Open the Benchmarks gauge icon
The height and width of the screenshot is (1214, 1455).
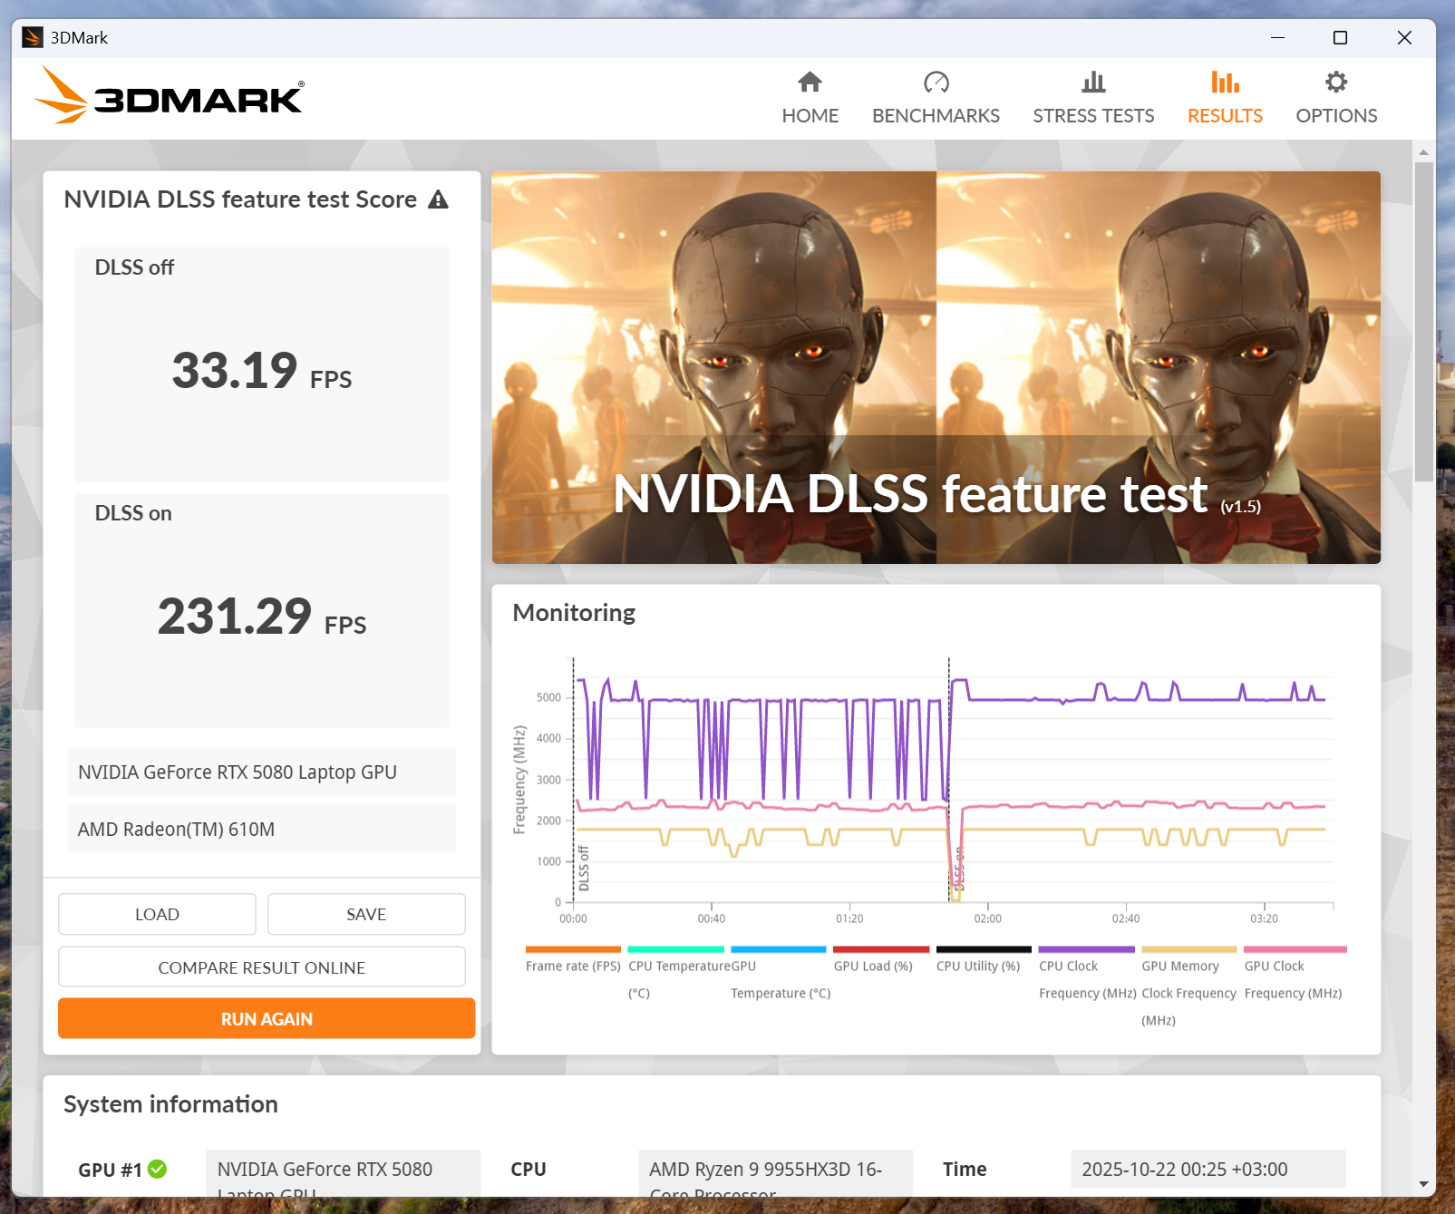(936, 83)
